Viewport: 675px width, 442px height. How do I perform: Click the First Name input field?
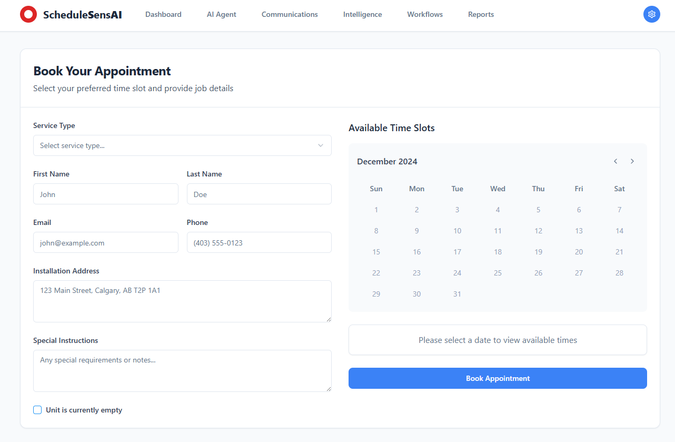(x=105, y=194)
